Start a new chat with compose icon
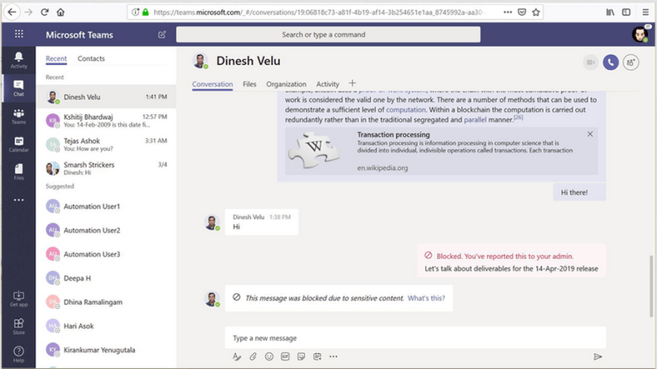This screenshot has width=657, height=369. pos(162,35)
